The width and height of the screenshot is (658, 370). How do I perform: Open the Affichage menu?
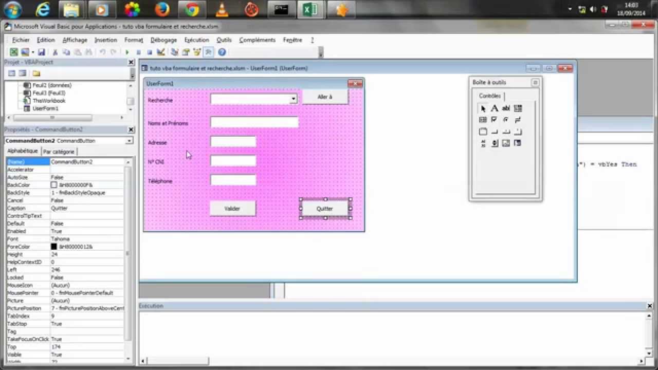(x=75, y=40)
